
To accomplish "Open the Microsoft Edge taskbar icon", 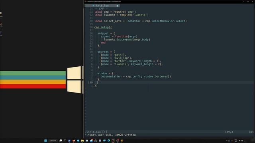I will pos(109,141).
